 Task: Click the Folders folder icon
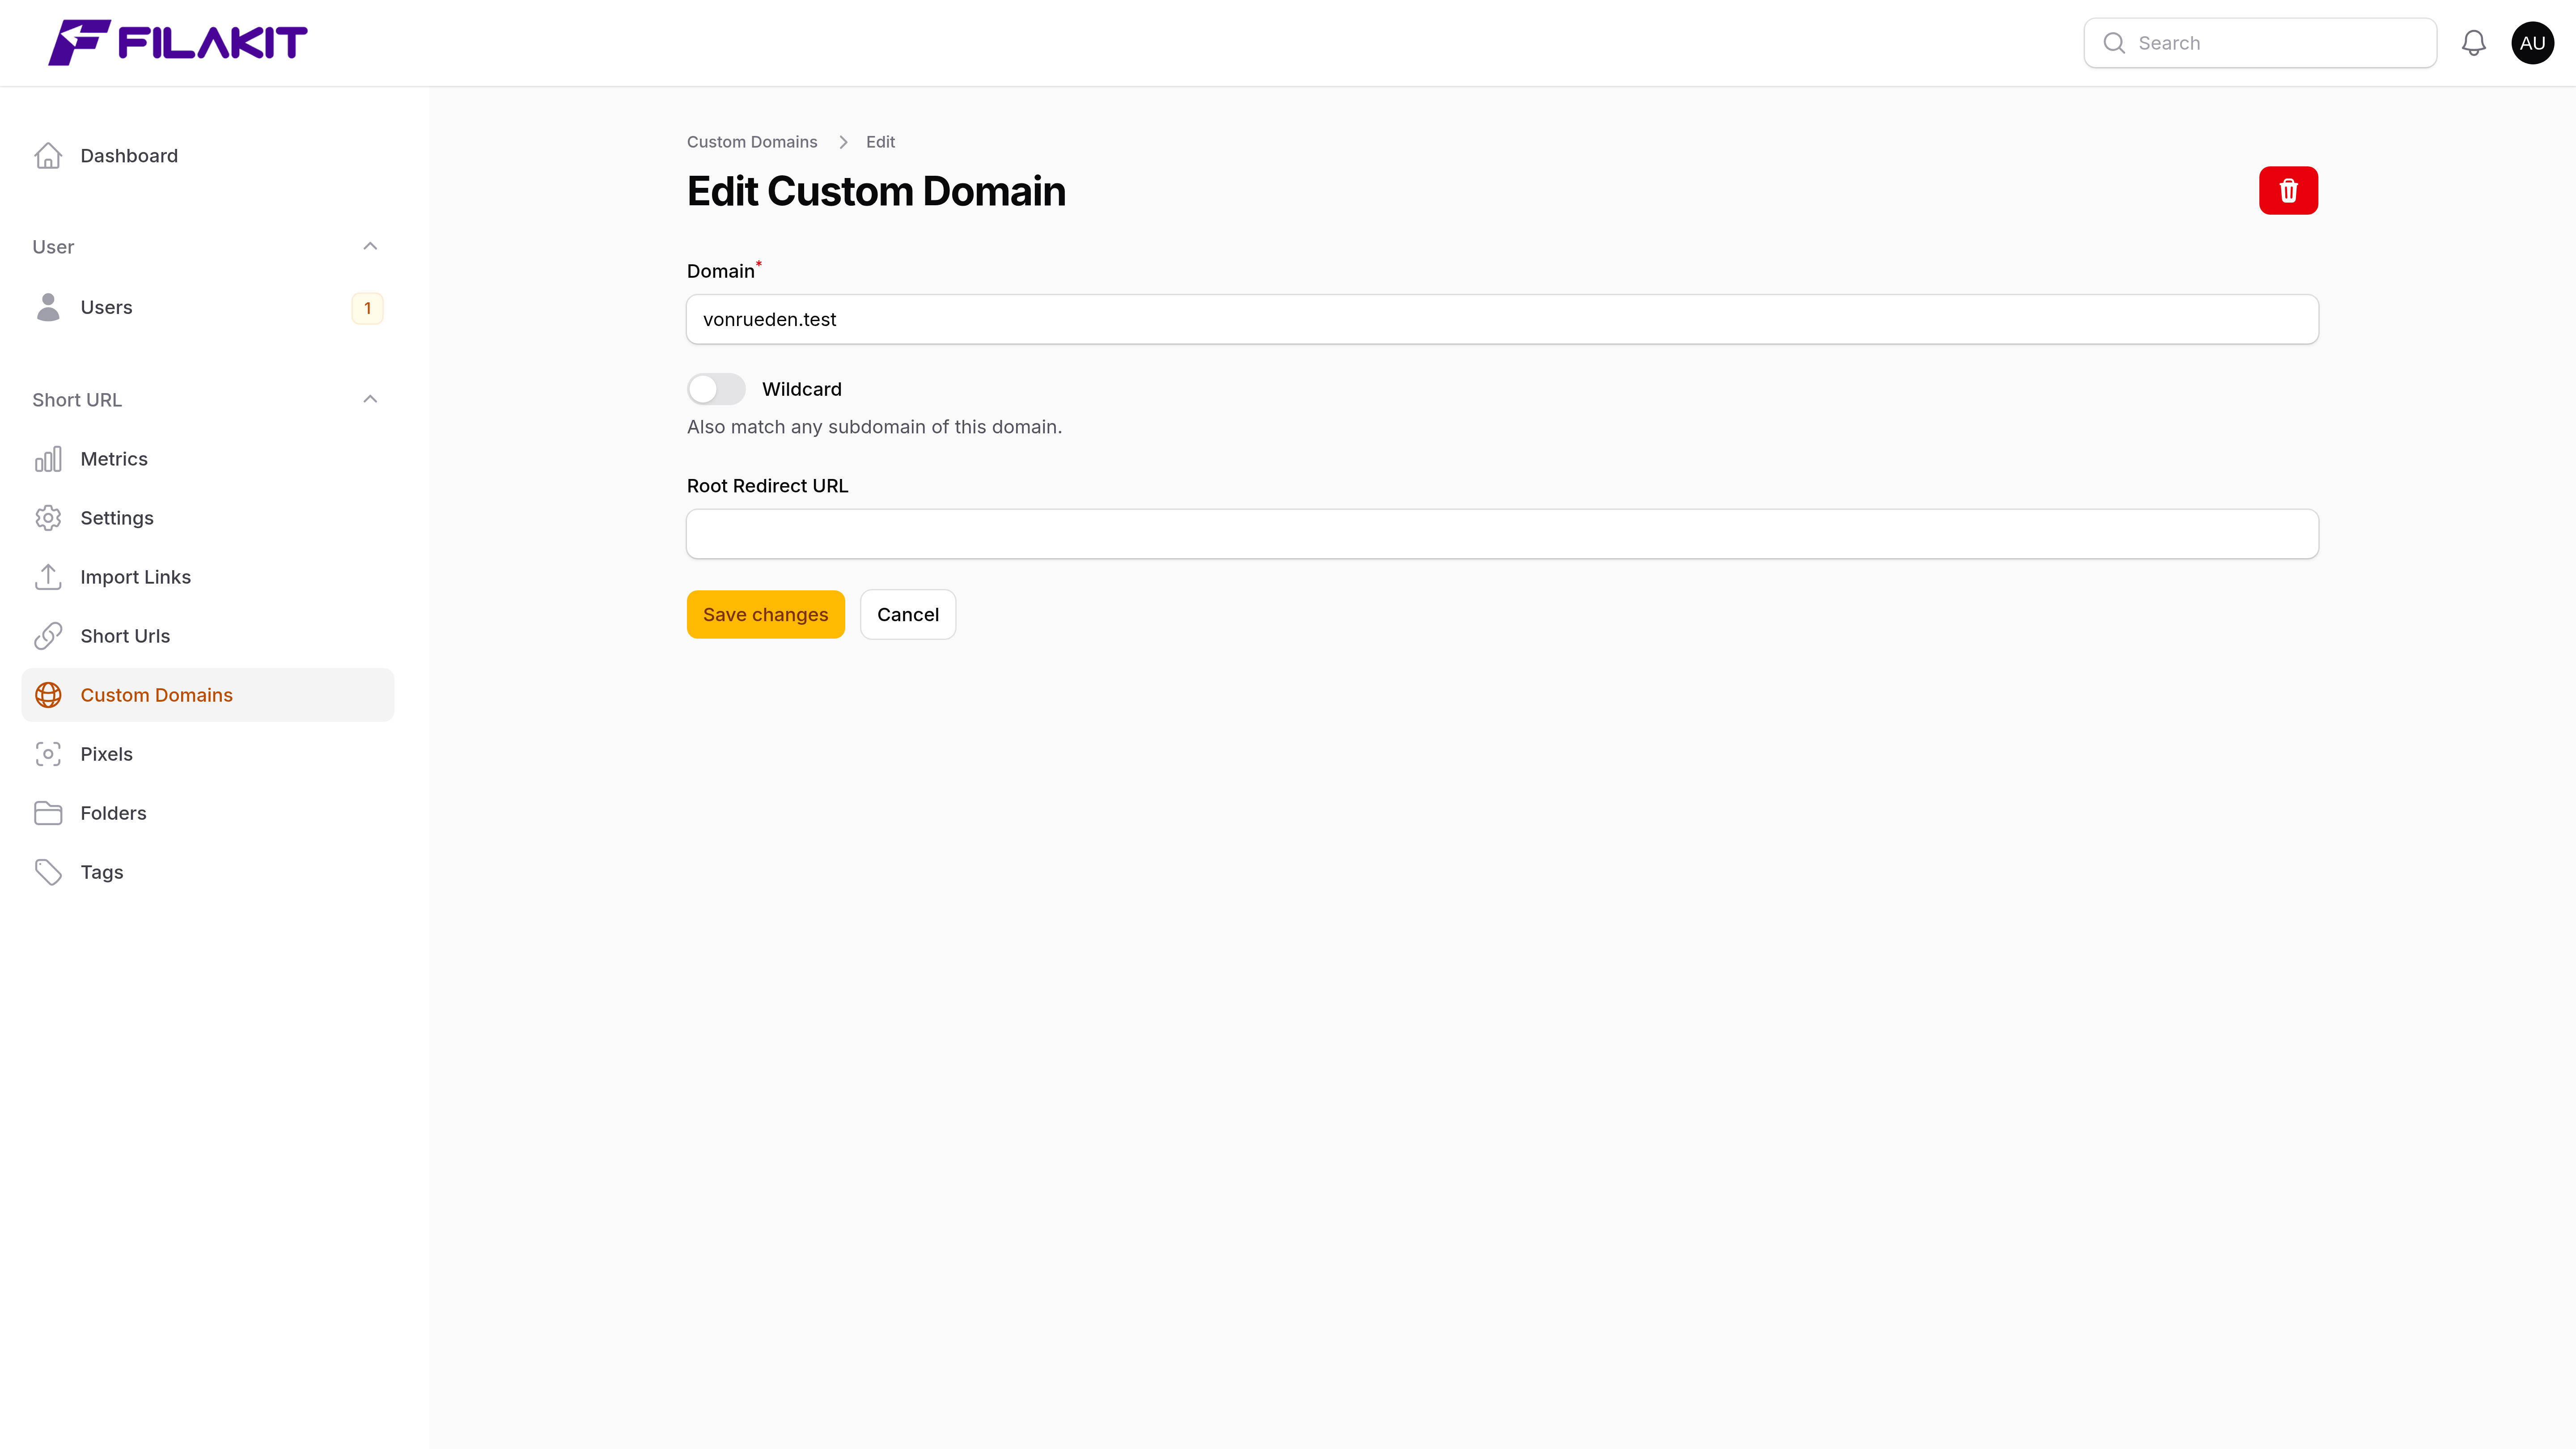pos(48,813)
